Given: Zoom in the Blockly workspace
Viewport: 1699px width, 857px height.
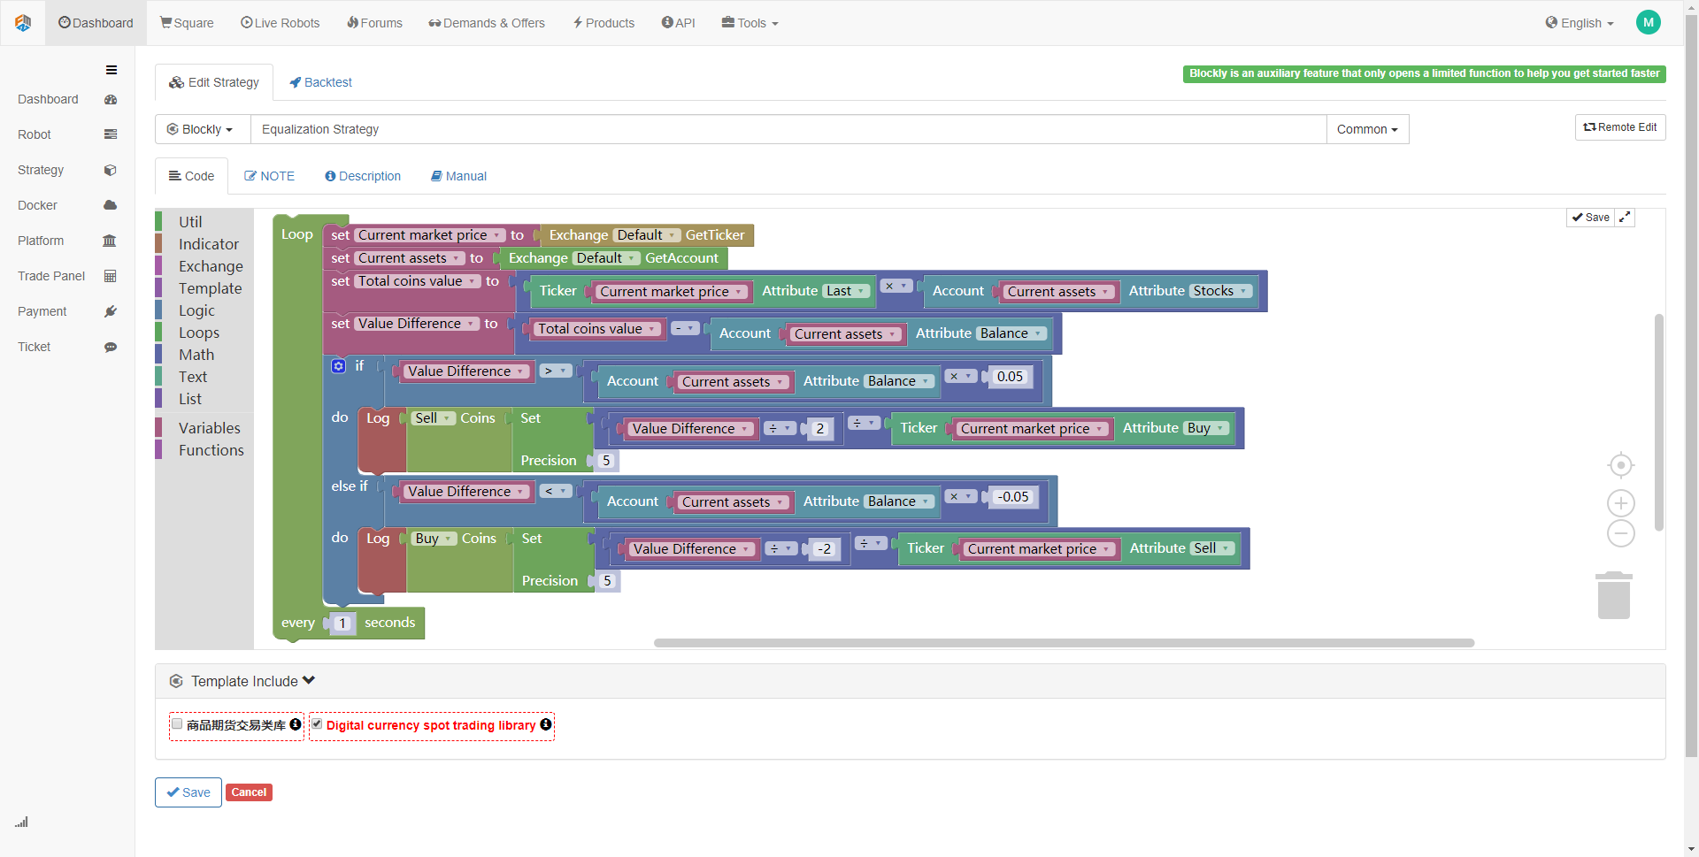Looking at the screenshot, I should [x=1620, y=503].
